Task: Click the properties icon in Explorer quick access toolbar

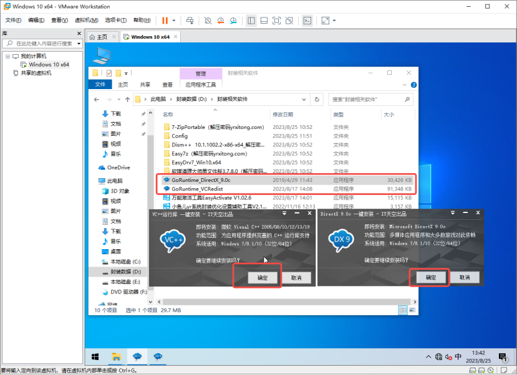Action: pos(109,73)
